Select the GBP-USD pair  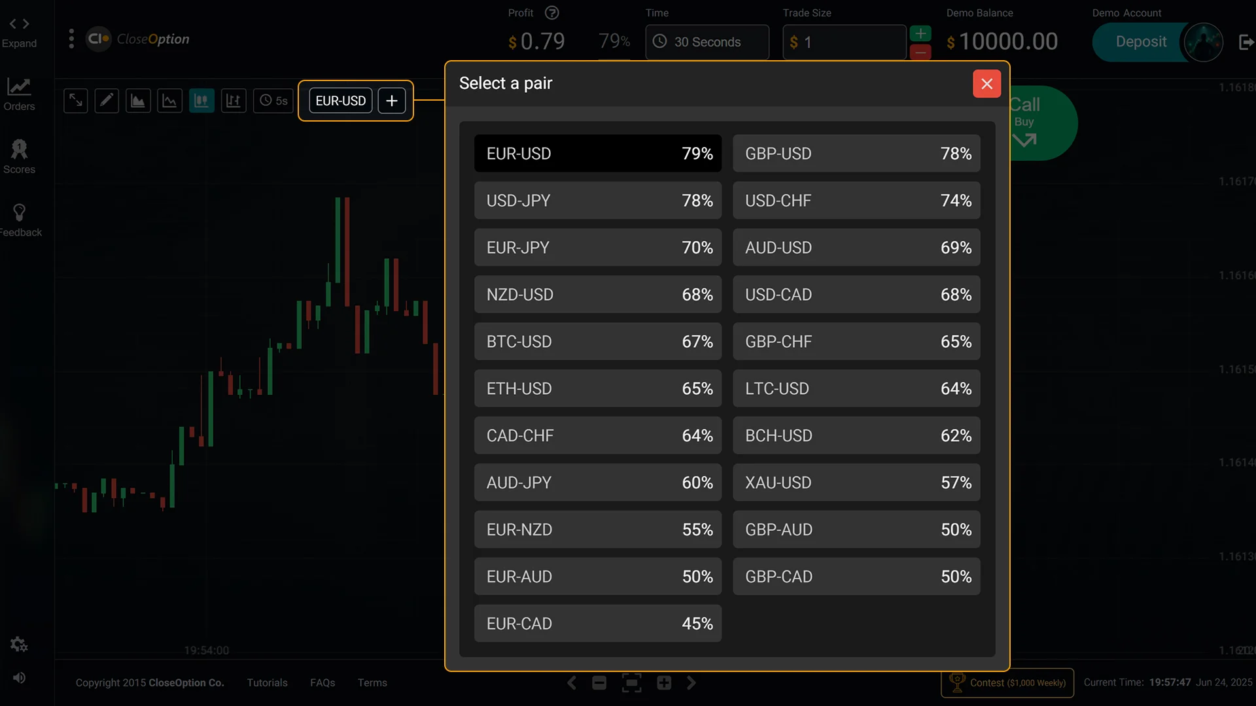pyautogui.click(x=856, y=153)
